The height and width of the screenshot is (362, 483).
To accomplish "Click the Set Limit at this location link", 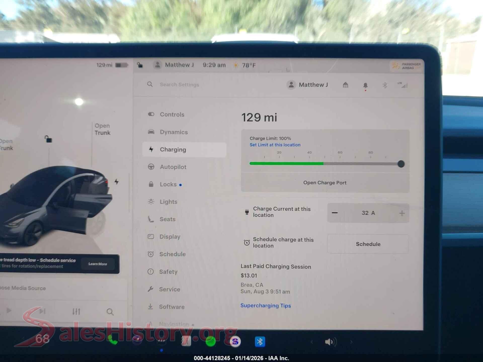I will (275, 145).
